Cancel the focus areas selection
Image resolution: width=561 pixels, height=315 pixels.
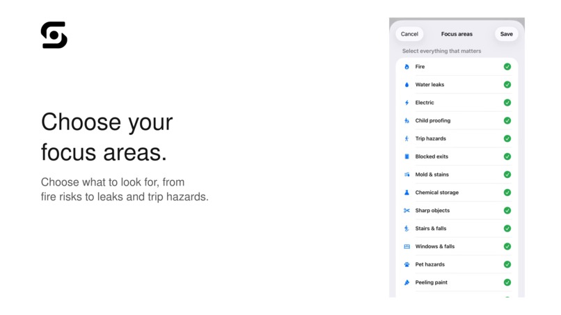pyautogui.click(x=409, y=34)
